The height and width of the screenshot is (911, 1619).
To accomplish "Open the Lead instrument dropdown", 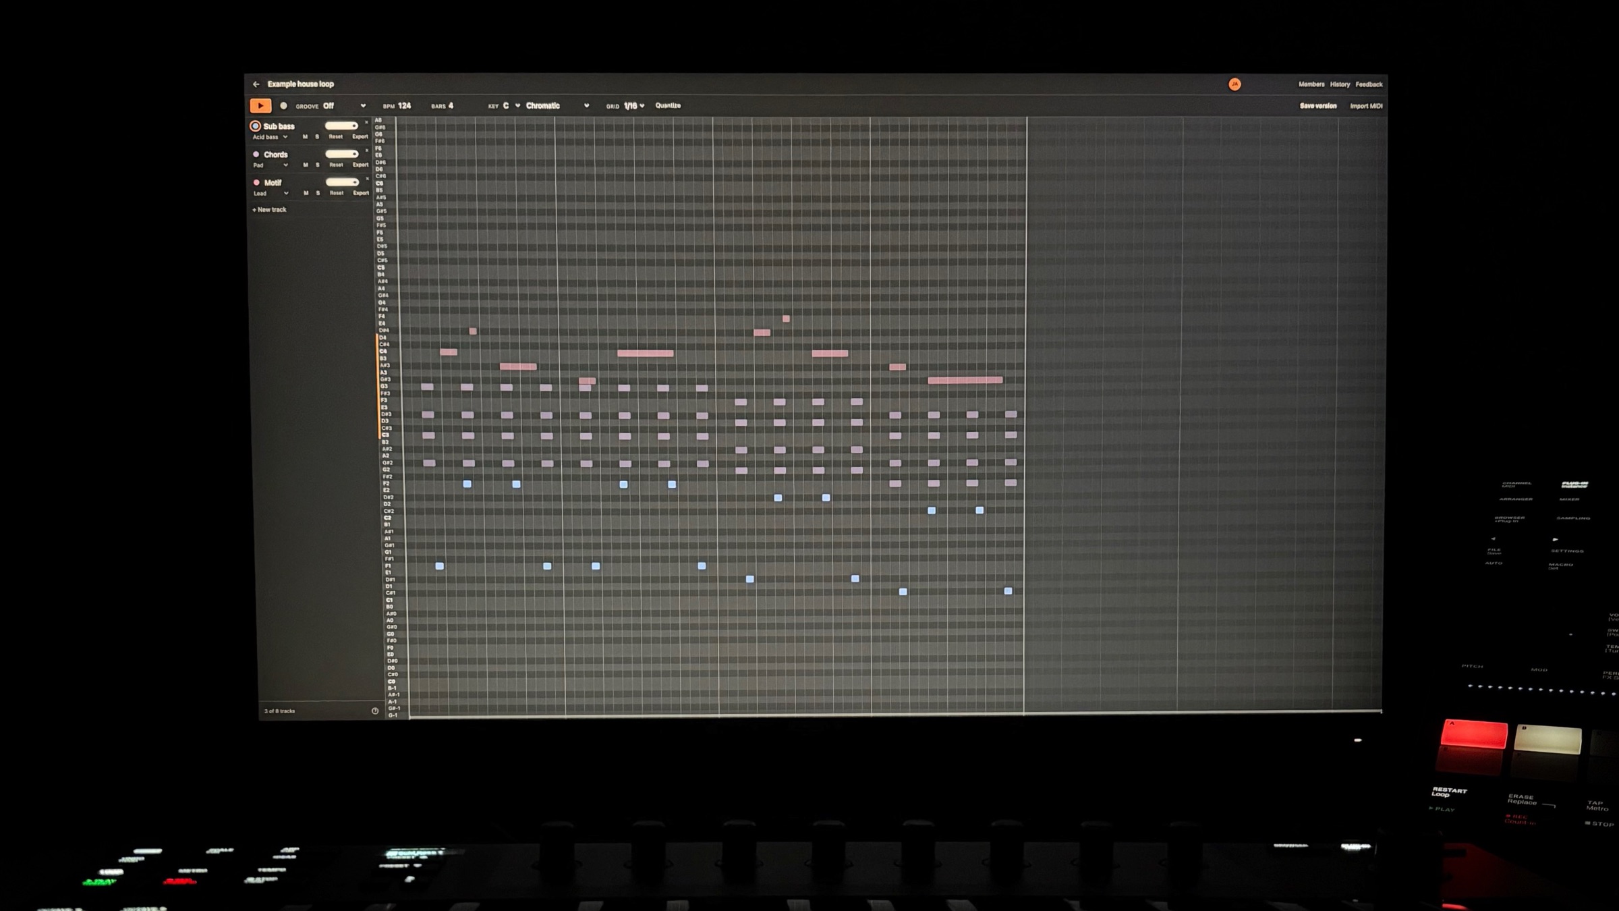I will click(x=271, y=194).
